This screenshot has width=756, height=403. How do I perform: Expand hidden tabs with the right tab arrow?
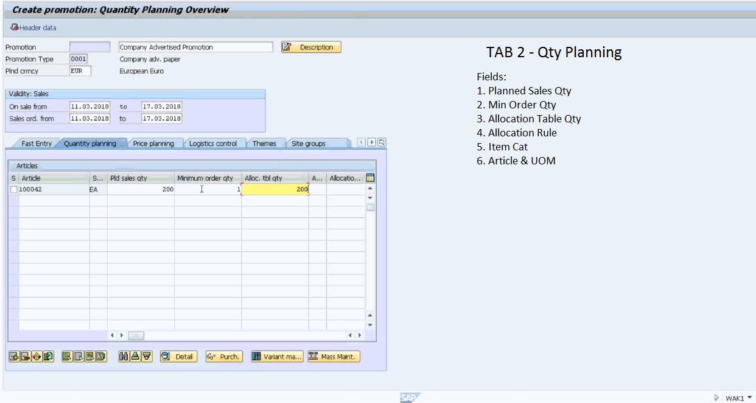tap(372, 141)
